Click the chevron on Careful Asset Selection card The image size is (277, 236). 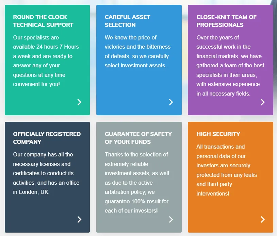(171, 102)
